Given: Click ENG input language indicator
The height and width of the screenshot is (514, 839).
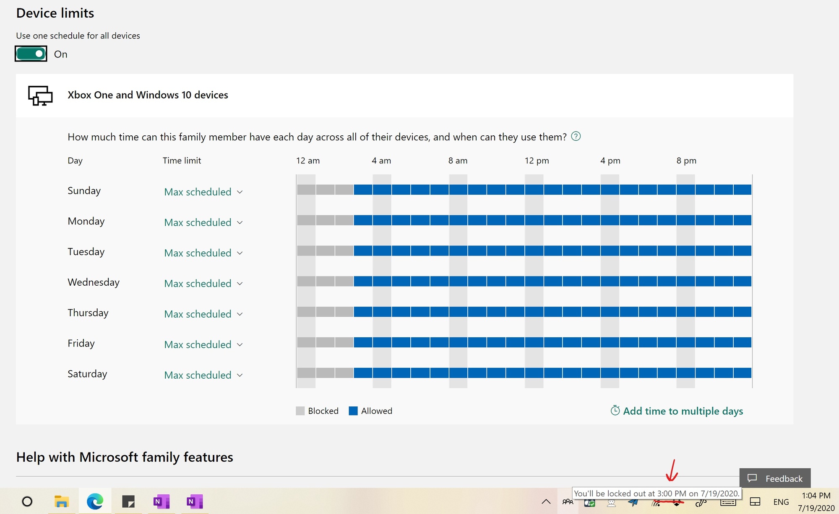Looking at the screenshot, I should [x=781, y=502].
